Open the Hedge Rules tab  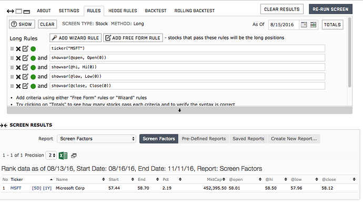tap(123, 11)
